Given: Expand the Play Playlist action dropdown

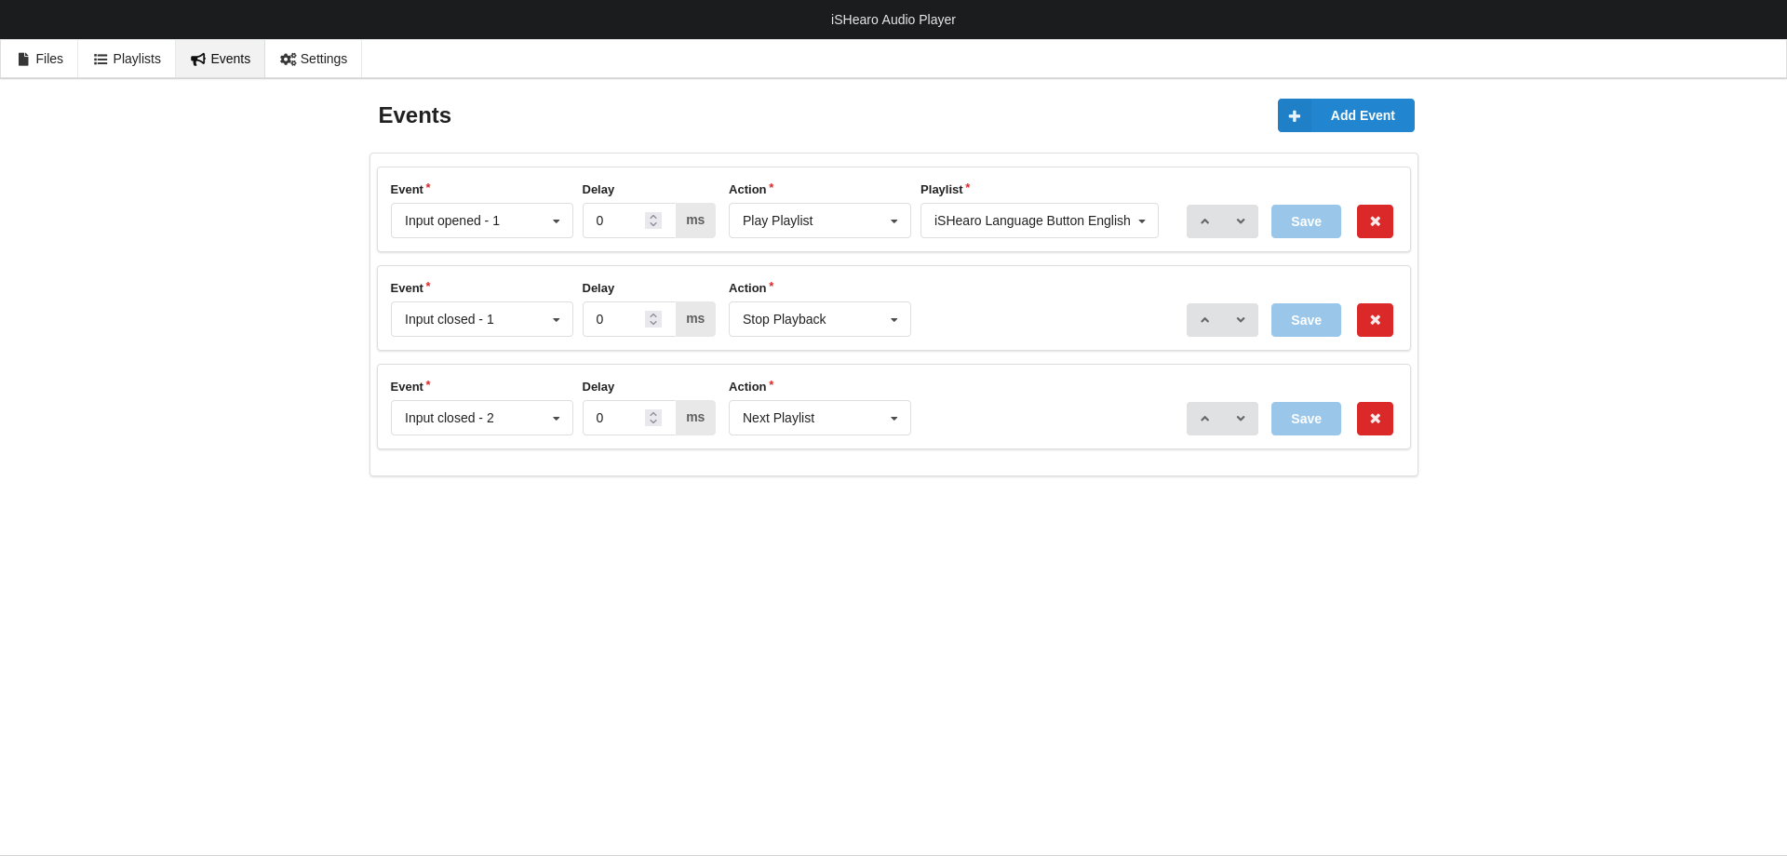Looking at the screenshot, I should tap(819, 221).
